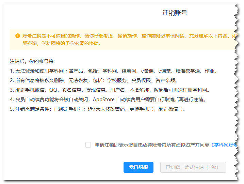
Task: Click the 已知晓,确认注销 (19s) button
Action: click(193, 167)
